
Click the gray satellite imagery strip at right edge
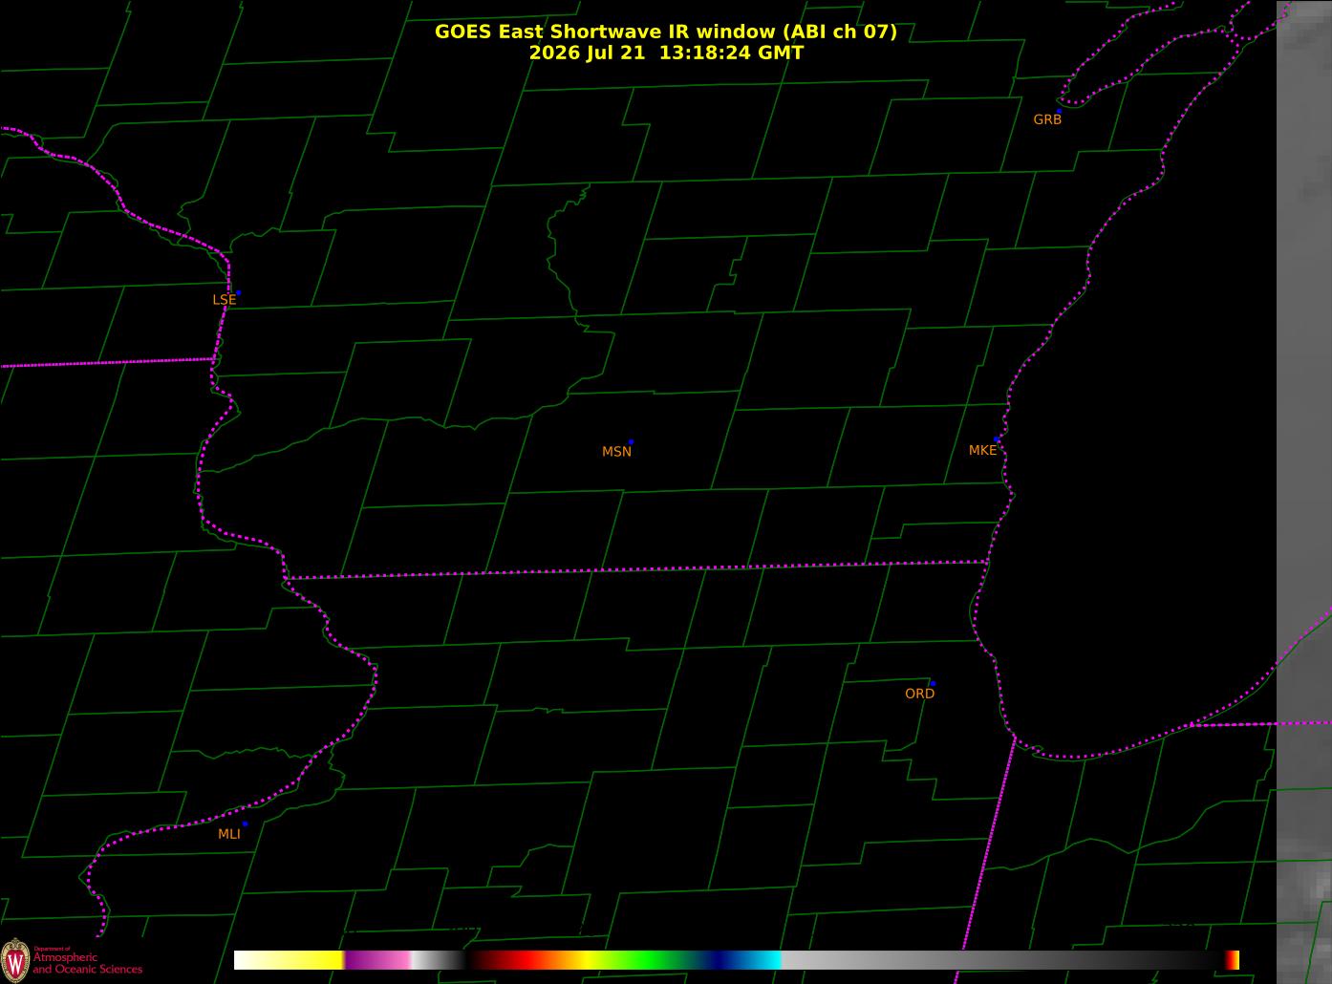[x=1304, y=492]
